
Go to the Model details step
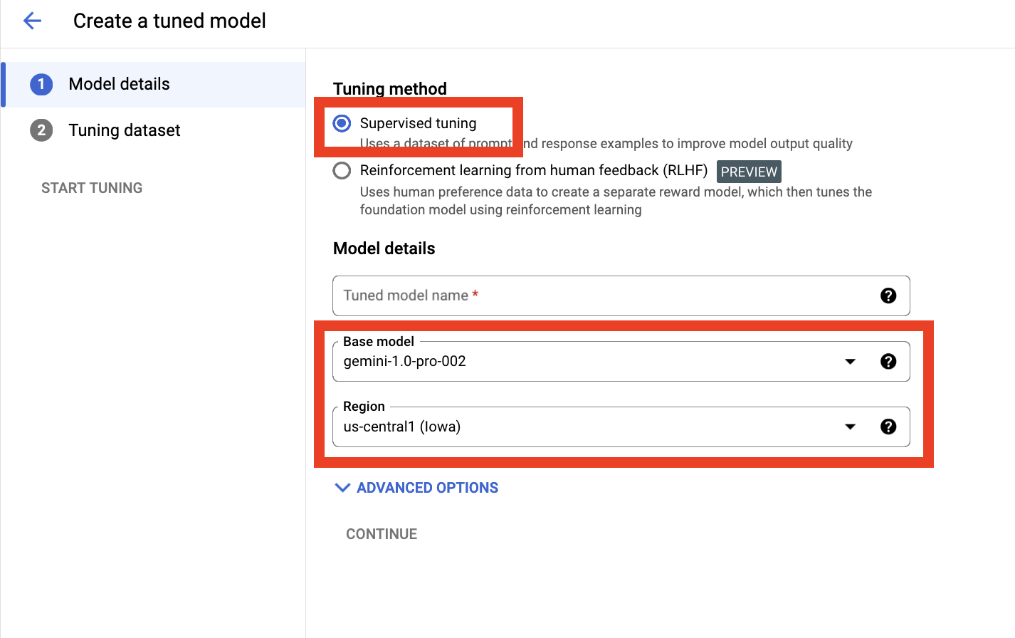click(x=120, y=85)
